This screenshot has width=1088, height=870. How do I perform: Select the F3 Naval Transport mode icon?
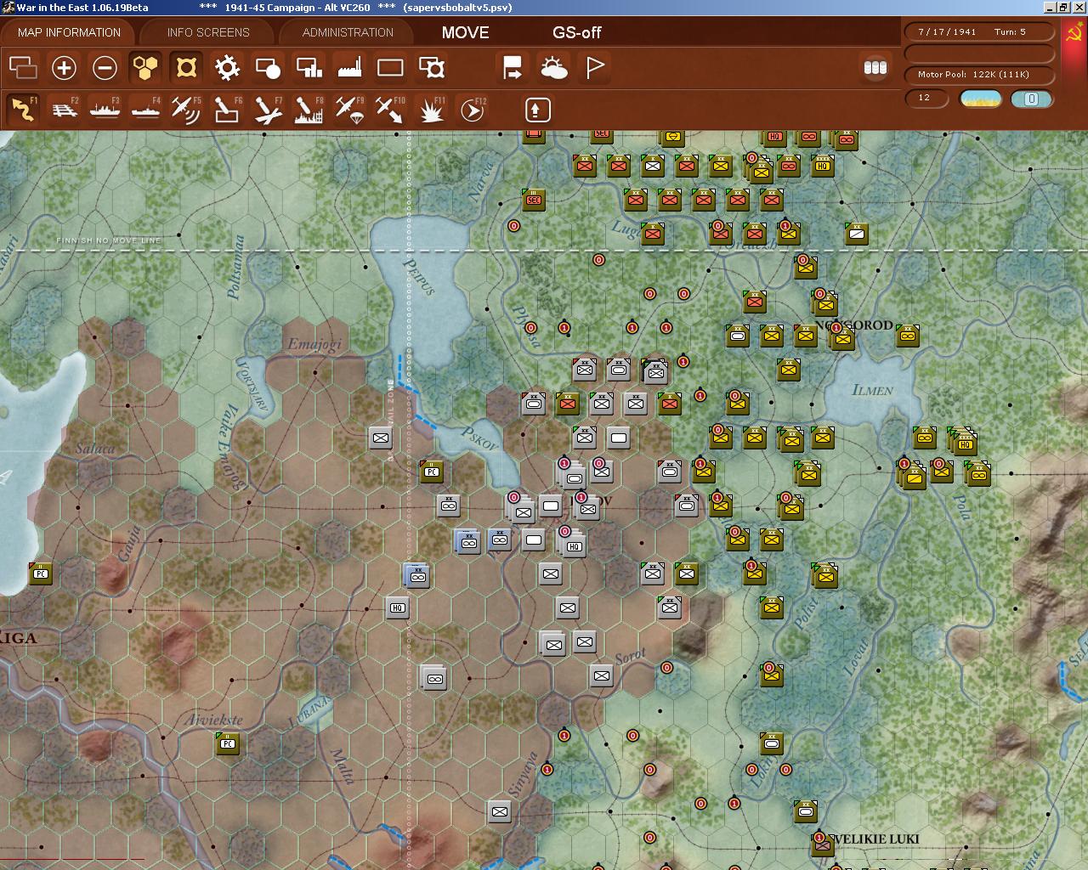(105, 110)
